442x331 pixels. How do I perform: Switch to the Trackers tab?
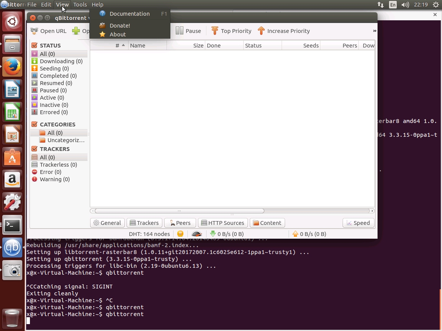tap(144, 223)
